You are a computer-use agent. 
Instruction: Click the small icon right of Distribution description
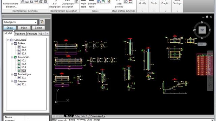click(x=77, y=1)
